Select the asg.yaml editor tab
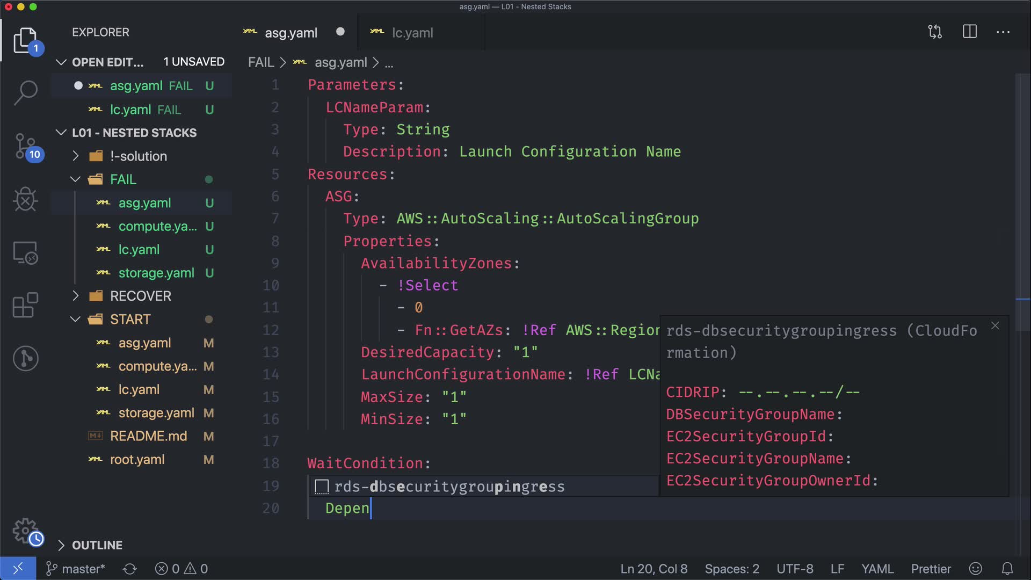Image resolution: width=1031 pixels, height=580 pixels. click(291, 33)
